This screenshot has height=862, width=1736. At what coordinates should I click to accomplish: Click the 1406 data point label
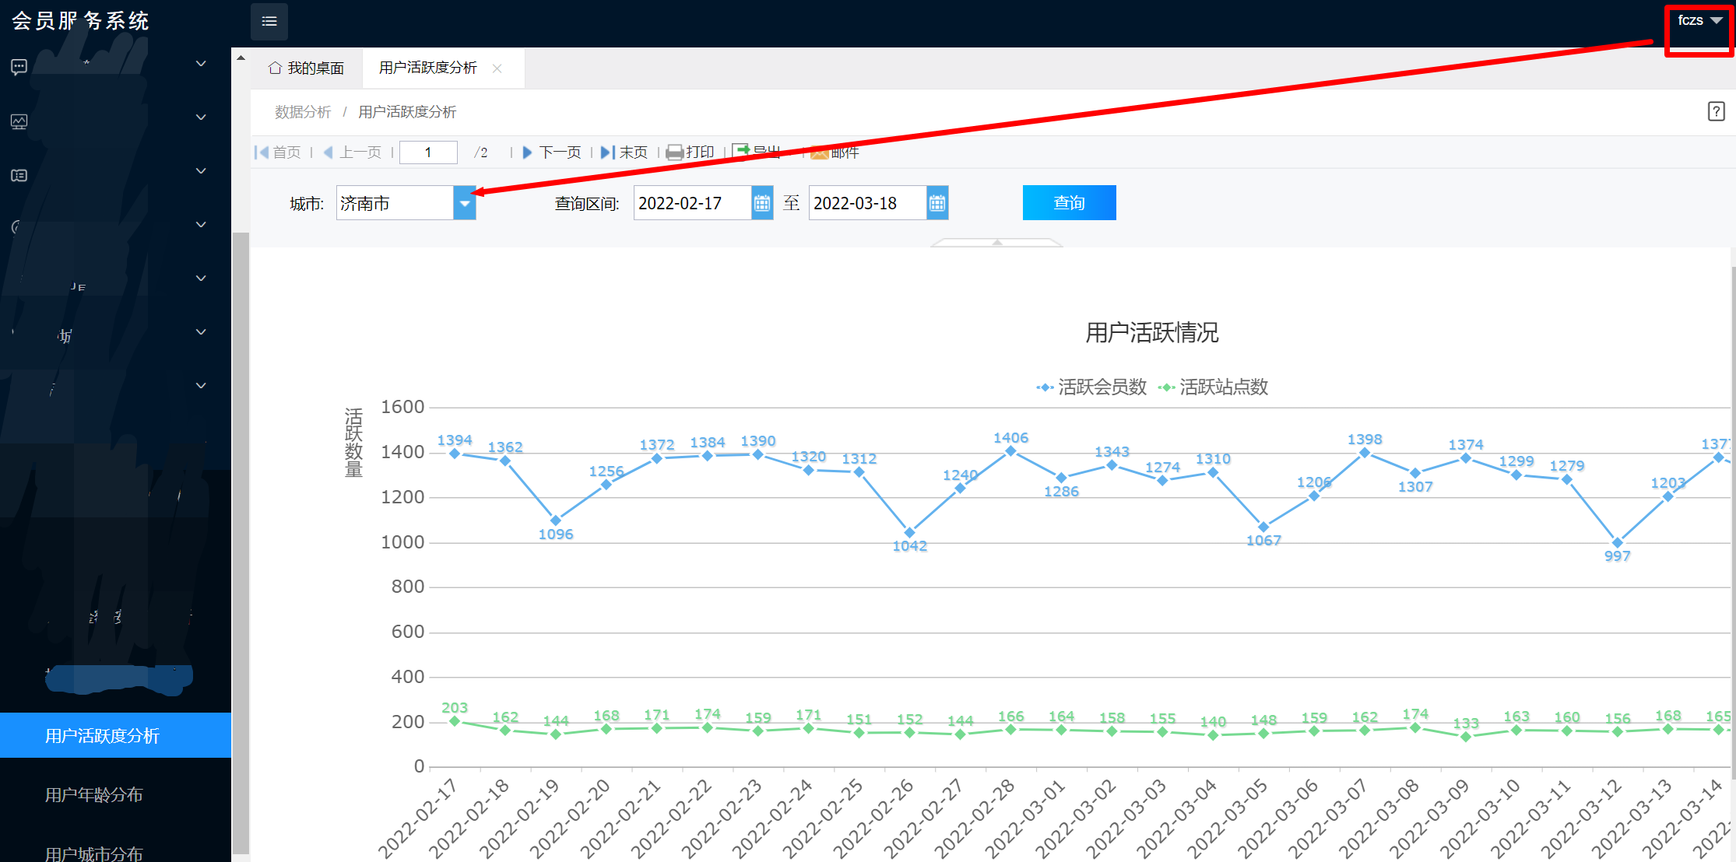click(x=1010, y=438)
